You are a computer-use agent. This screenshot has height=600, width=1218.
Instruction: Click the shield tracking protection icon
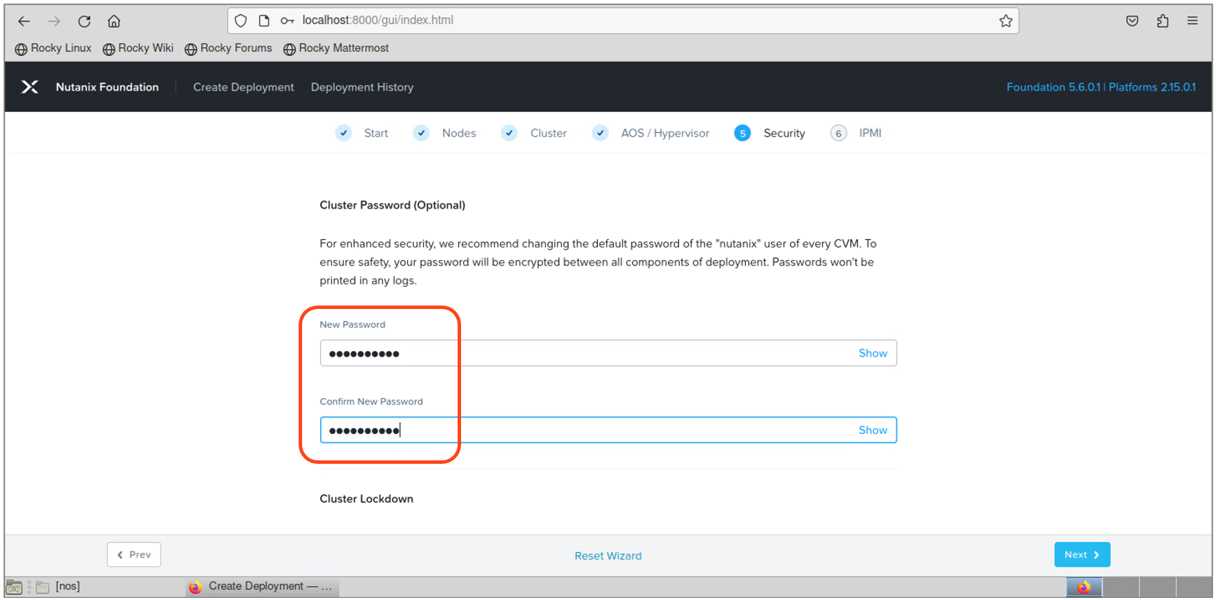pos(241,21)
